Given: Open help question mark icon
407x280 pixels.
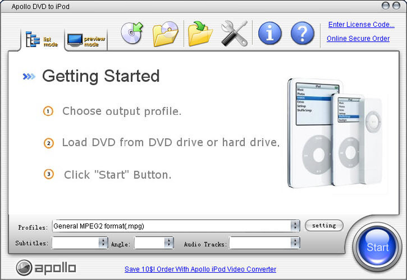Looking at the screenshot, I should [302, 33].
